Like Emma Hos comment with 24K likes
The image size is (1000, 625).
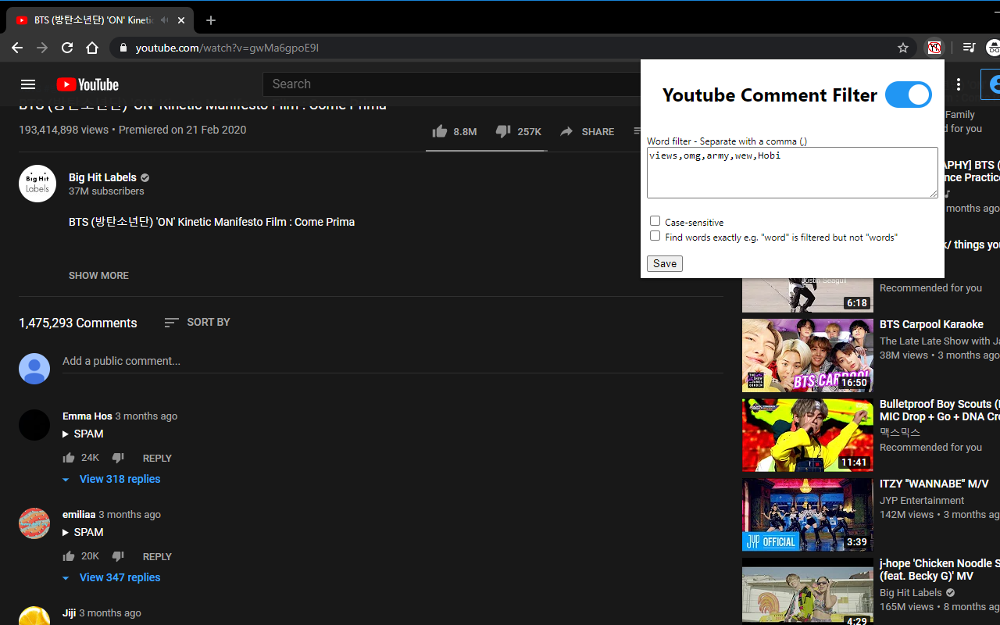[x=69, y=458]
